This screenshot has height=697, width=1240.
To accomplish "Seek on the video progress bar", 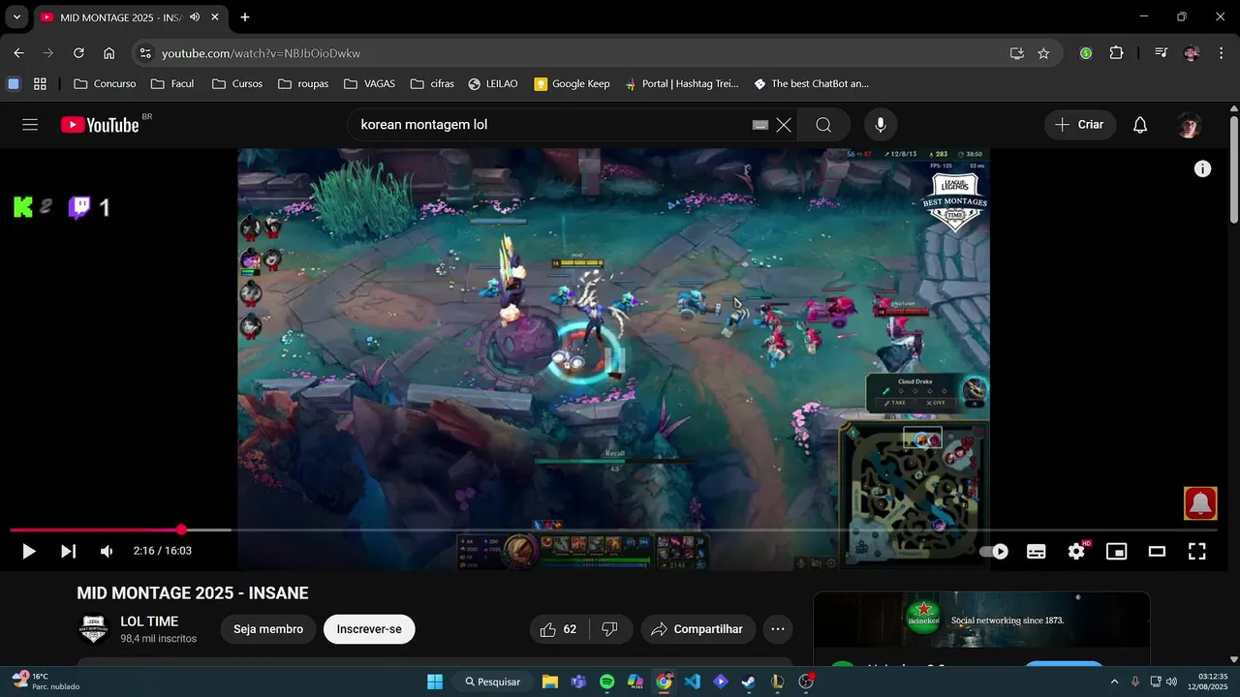I will click(x=613, y=530).
